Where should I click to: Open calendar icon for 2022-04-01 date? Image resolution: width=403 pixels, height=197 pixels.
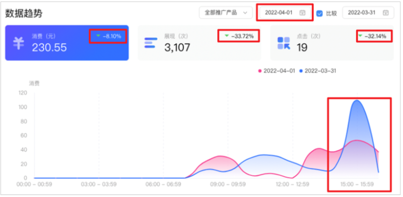tap(303, 13)
